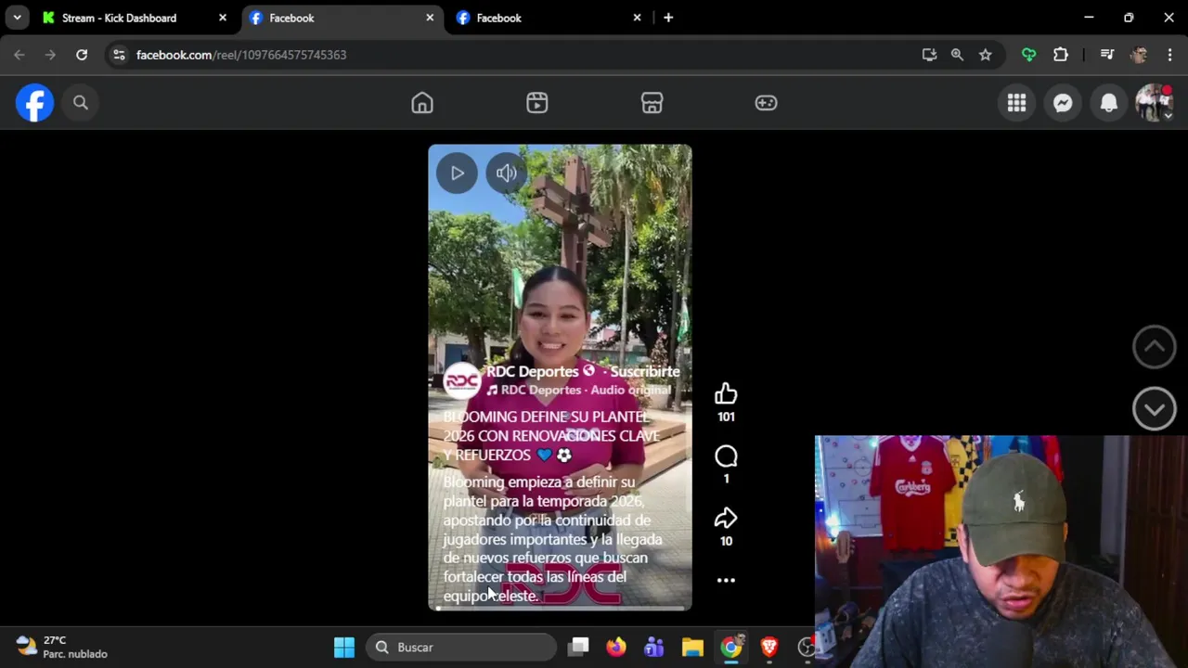The height and width of the screenshot is (668, 1188).
Task: Open Chrome from the taskbar
Action: pyautogui.click(x=731, y=647)
